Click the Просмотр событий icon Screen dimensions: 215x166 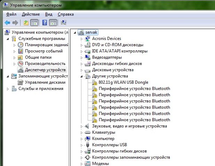tap(21, 51)
